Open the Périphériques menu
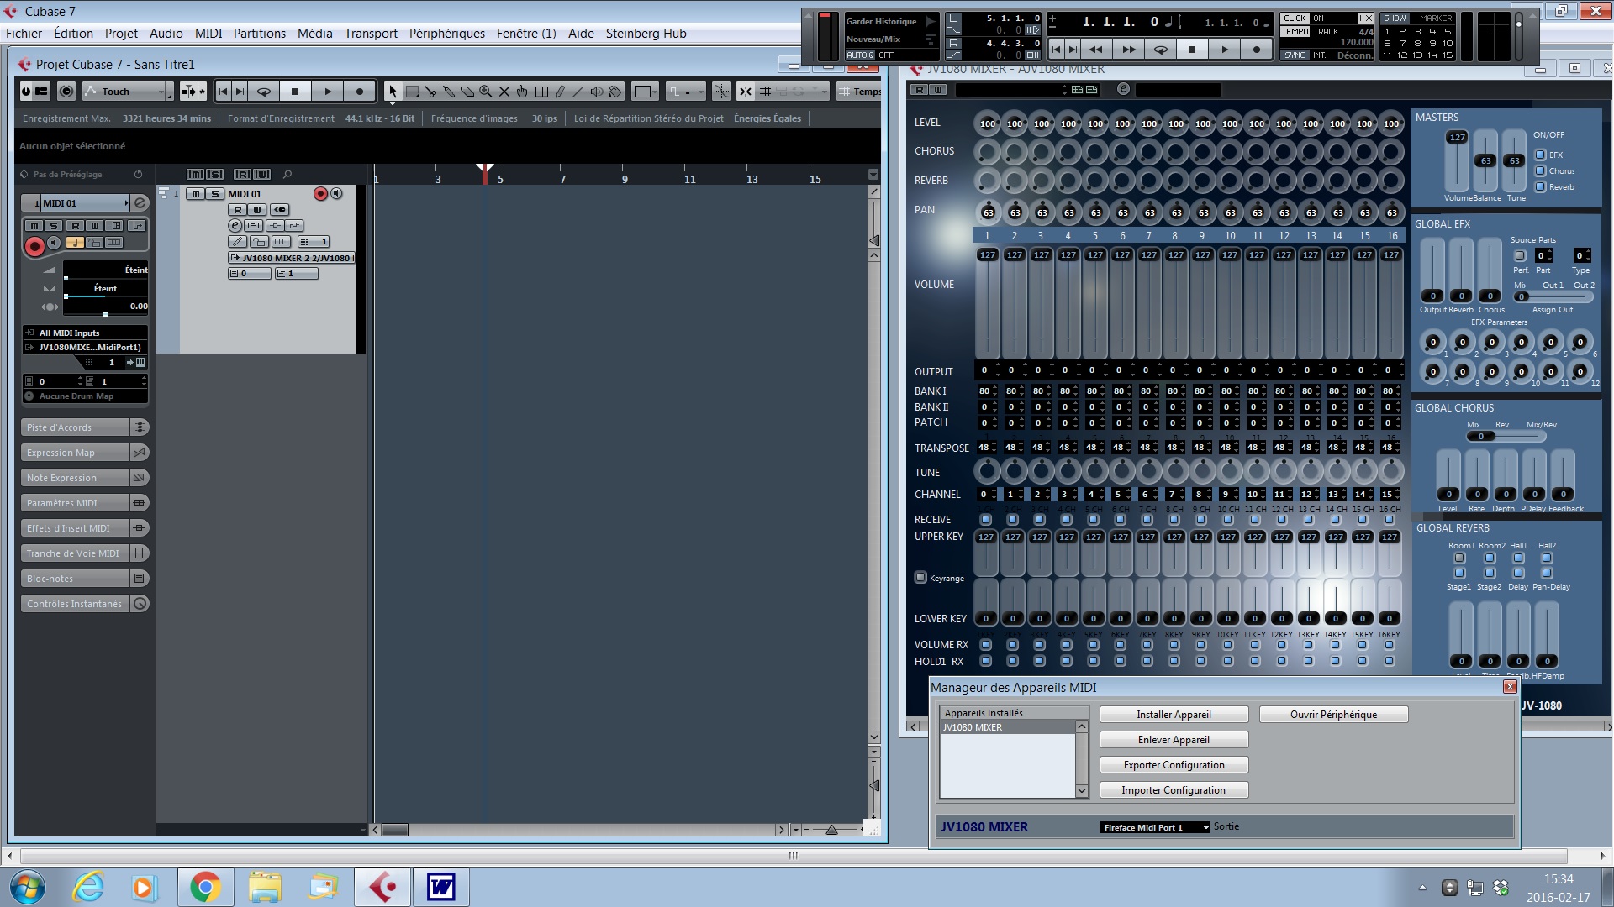This screenshot has width=1614, height=907. [x=446, y=34]
